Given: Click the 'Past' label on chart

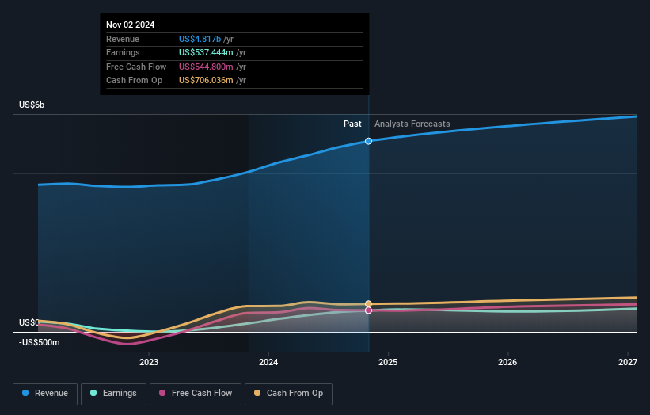Looking at the screenshot, I should click(352, 124).
